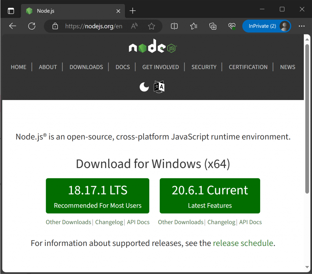Screen dimensions: 312x274
Task: Open CERTIFICATION nav link
Action: pyautogui.click(x=248, y=67)
